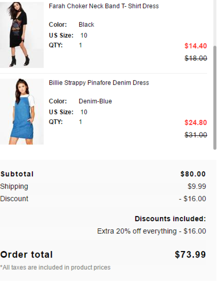Click the Black color value
This screenshot has width=219, height=285.
pos(87,24)
